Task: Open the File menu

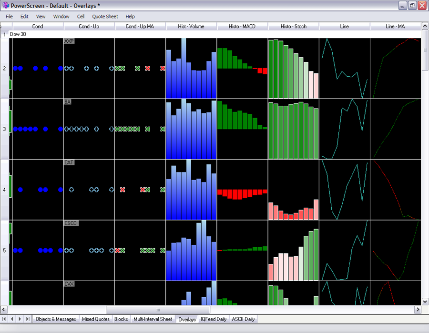Action: (10, 16)
